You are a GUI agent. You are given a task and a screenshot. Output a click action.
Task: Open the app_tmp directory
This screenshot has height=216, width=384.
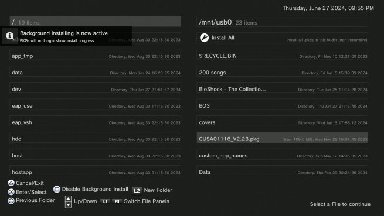(95, 54)
